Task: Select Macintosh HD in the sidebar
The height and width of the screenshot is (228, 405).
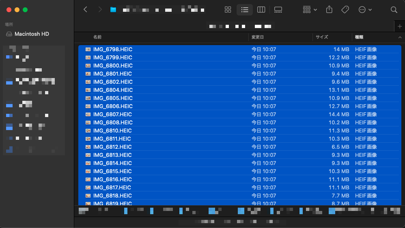Action: [32, 34]
